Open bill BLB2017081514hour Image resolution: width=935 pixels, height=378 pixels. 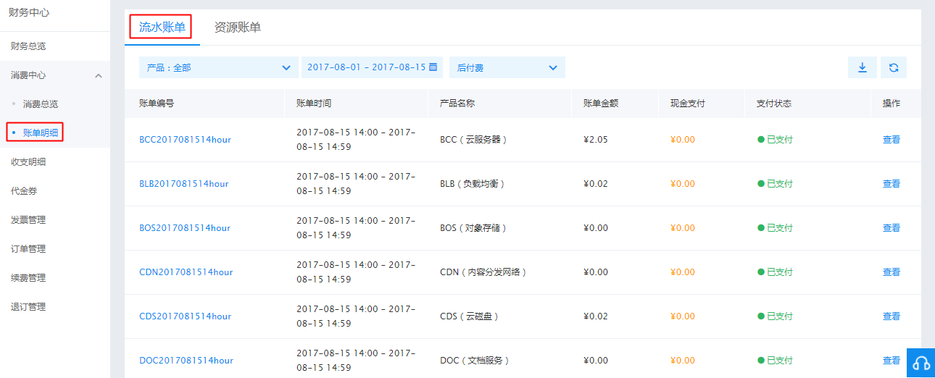click(184, 184)
